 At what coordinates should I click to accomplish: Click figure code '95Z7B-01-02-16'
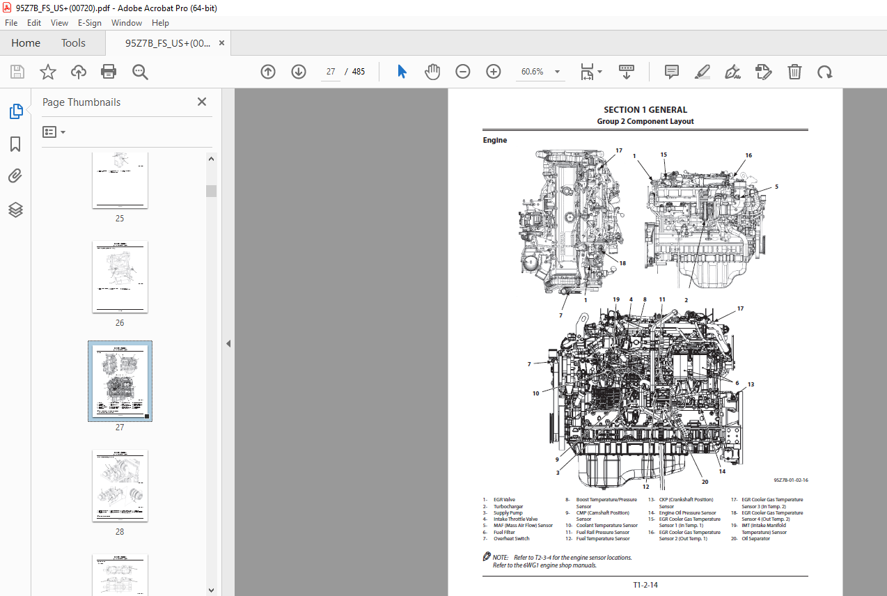791,480
